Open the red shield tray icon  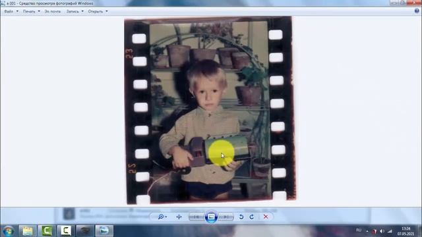coord(375,231)
